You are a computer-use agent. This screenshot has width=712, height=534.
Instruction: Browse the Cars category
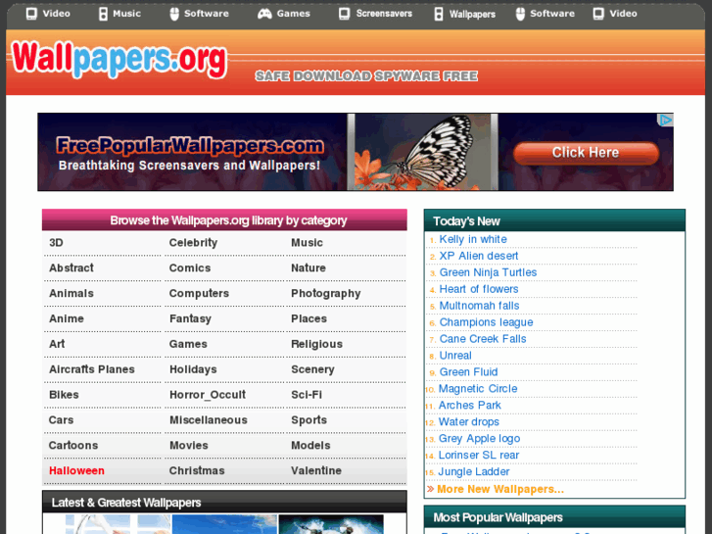pos(62,420)
